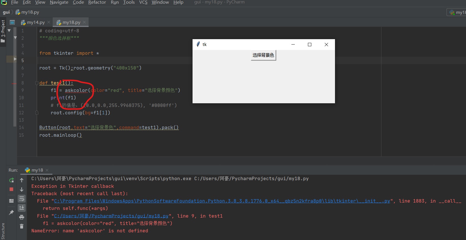Toggle soft-wrap in console output

coord(22,199)
